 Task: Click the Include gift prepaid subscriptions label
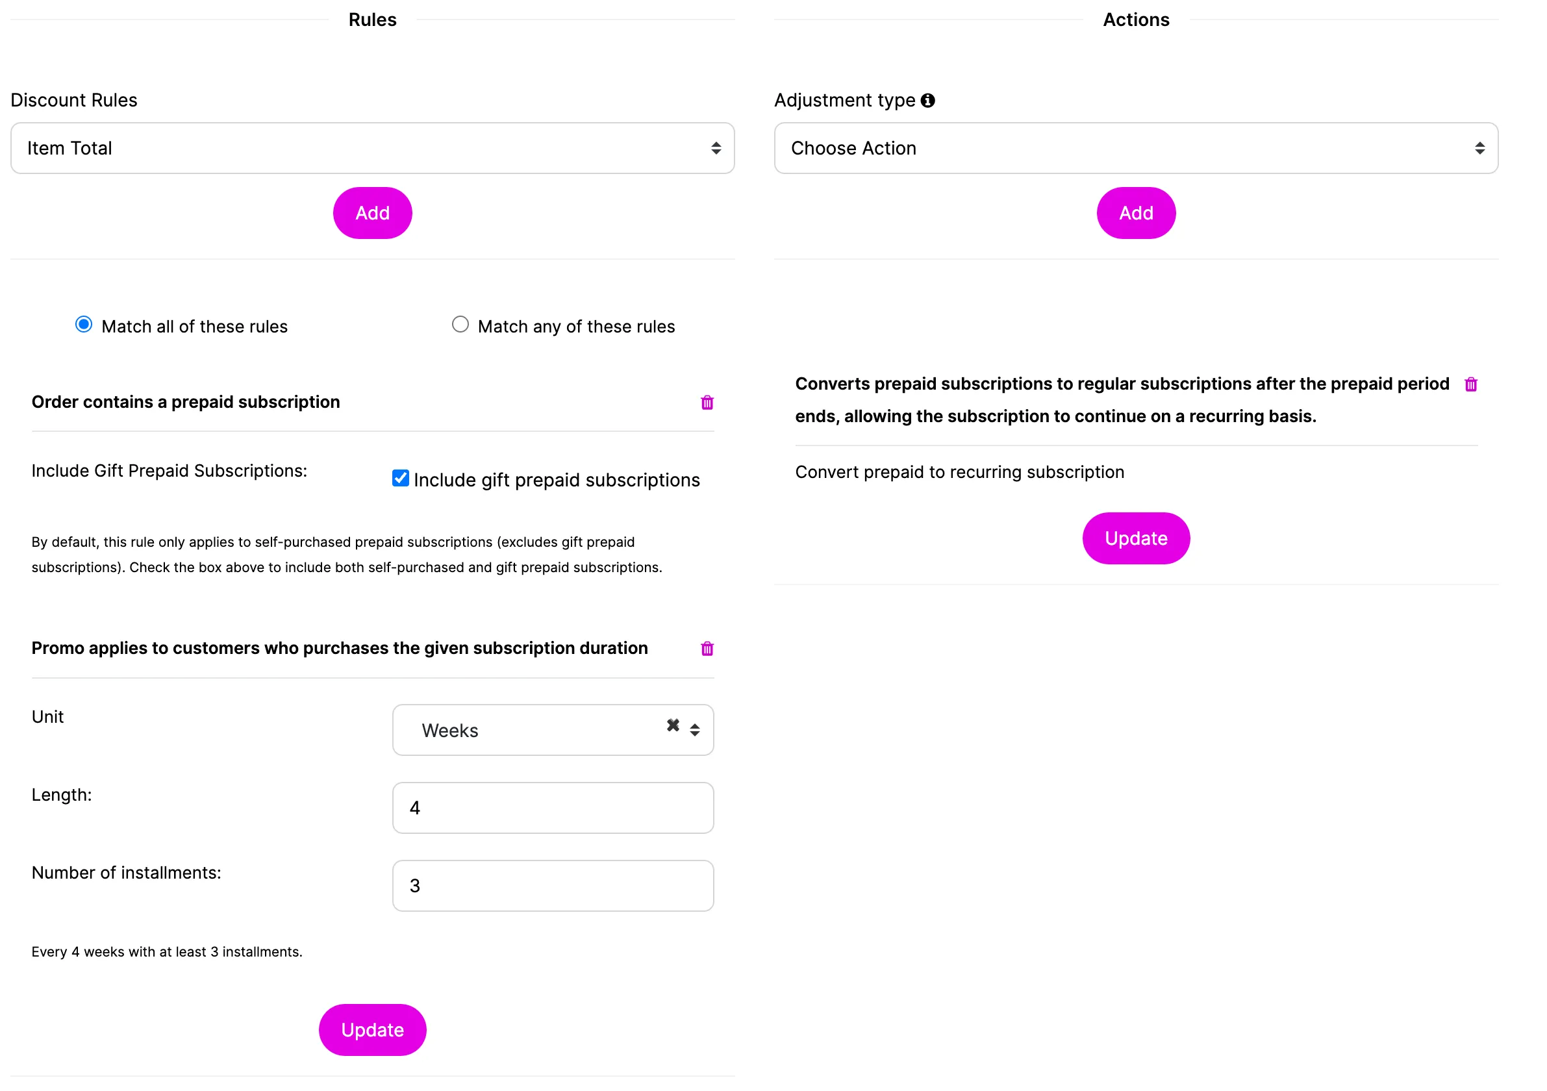tap(557, 480)
